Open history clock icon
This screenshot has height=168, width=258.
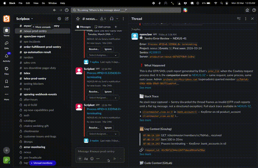tap(67, 10)
